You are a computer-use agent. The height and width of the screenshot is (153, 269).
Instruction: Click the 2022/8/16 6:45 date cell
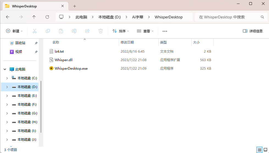pyautogui.click(x=132, y=51)
